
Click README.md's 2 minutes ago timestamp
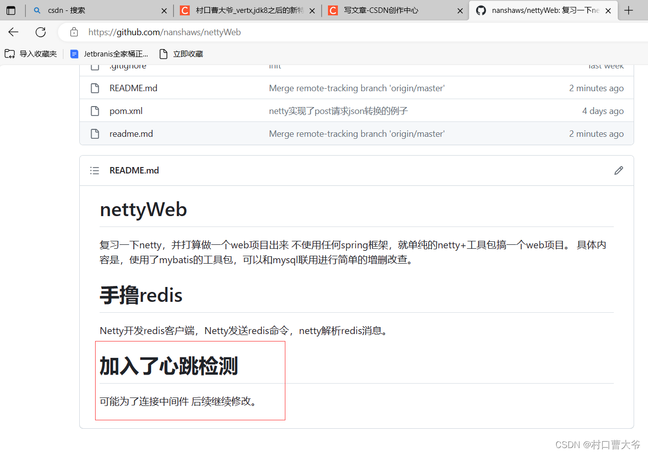(596, 88)
